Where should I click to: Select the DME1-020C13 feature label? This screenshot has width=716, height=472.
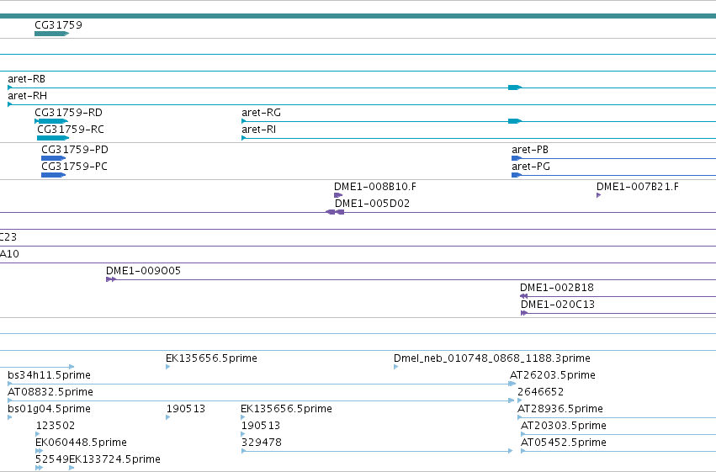558,305
